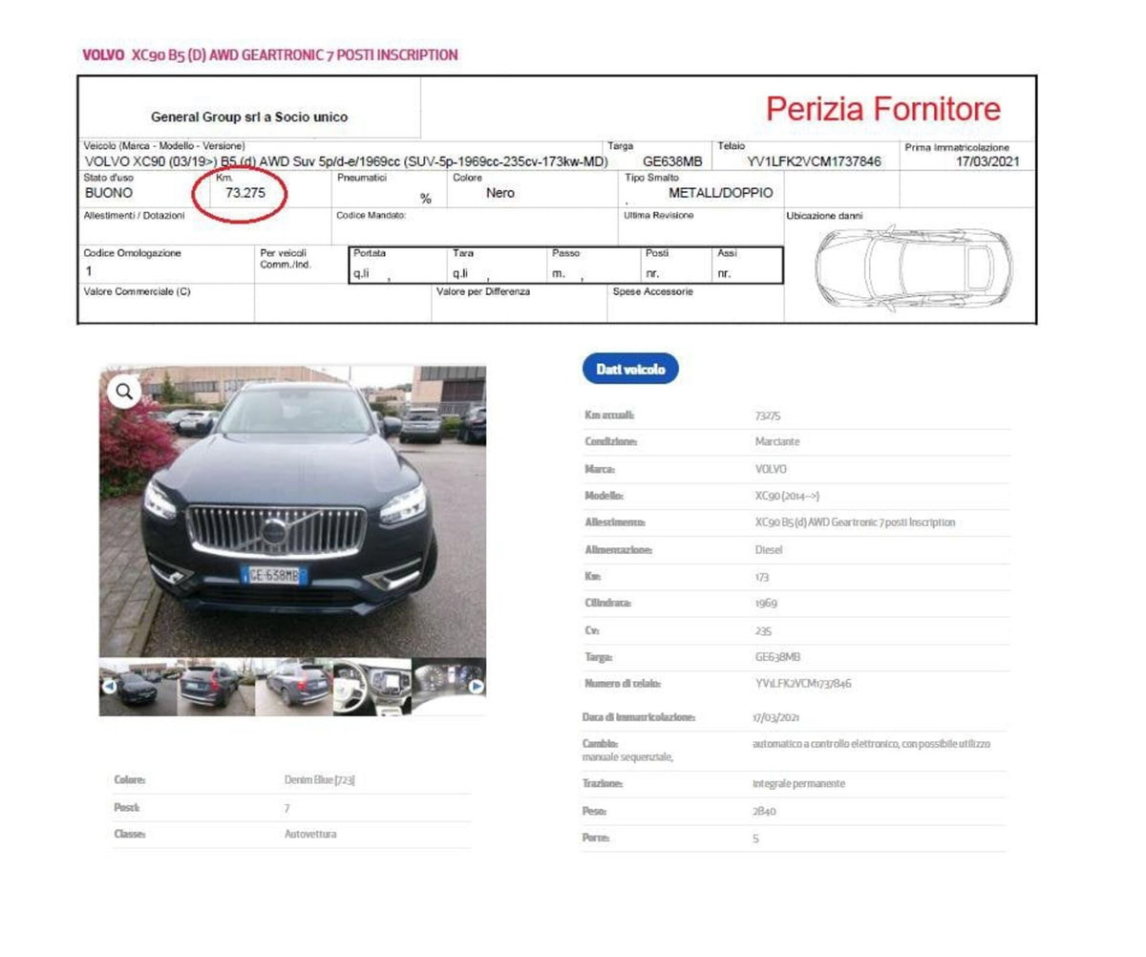This screenshot has height=957, width=1146.
Task: Click the VOLVO XC90 B5 page title
Action: (x=270, y=55)
